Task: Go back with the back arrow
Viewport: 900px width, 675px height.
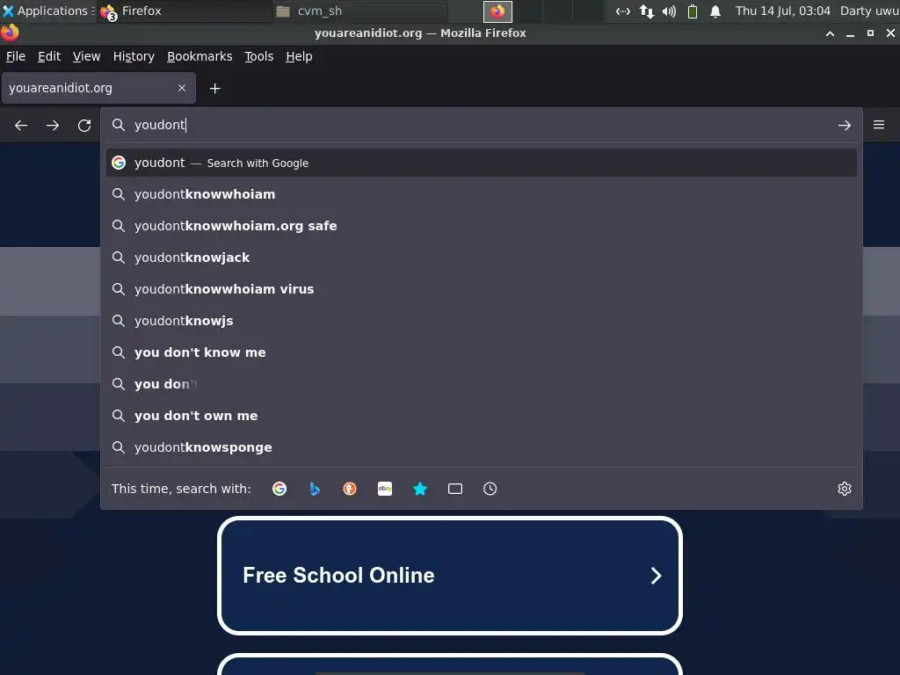Action: pos(21,125)
